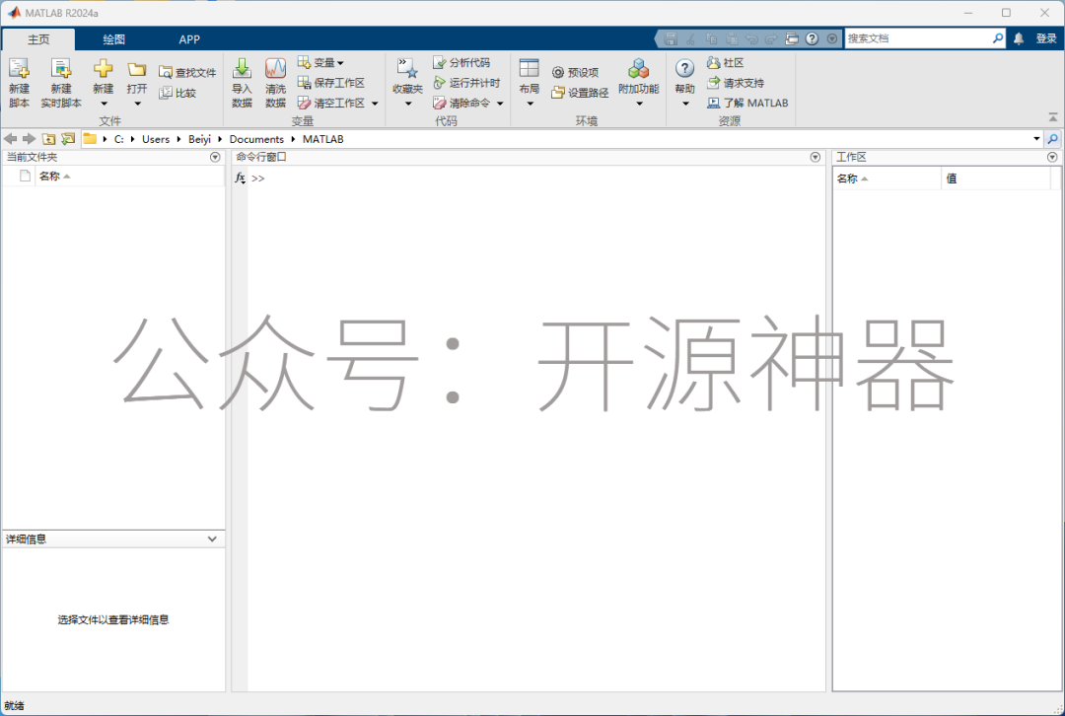Click the yellow plus New (新建) icon
This screenshot has width=1065, height=716.
click(104, 69)
